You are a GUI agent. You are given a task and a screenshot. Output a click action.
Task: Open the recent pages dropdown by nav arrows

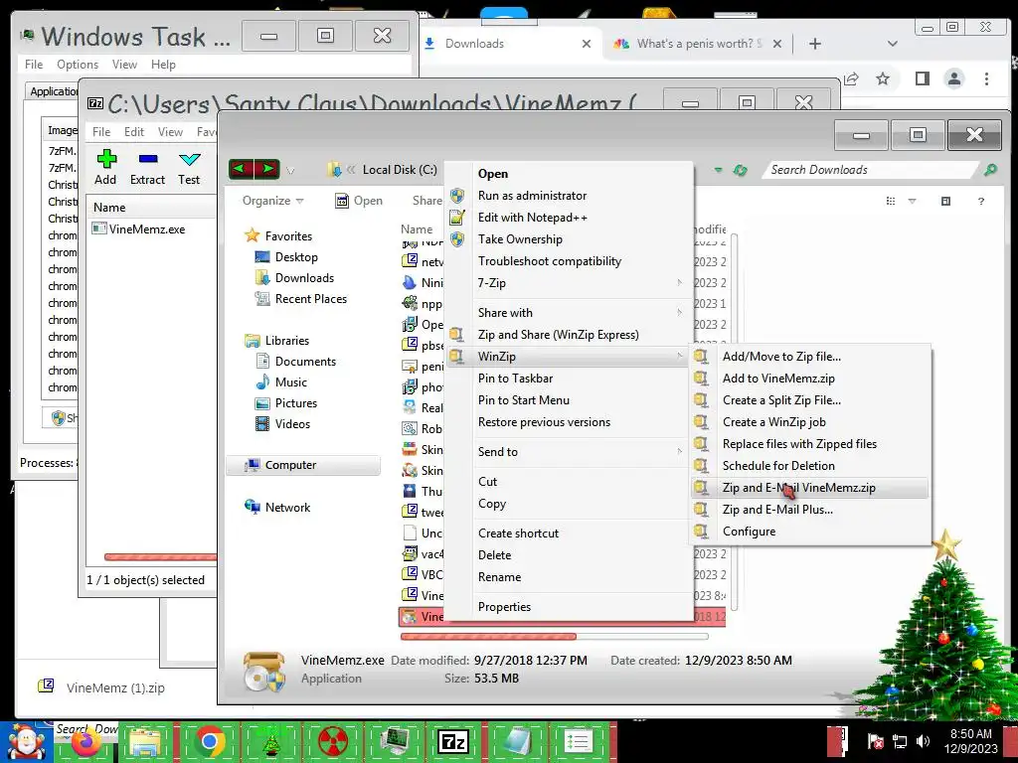[290, 171]
